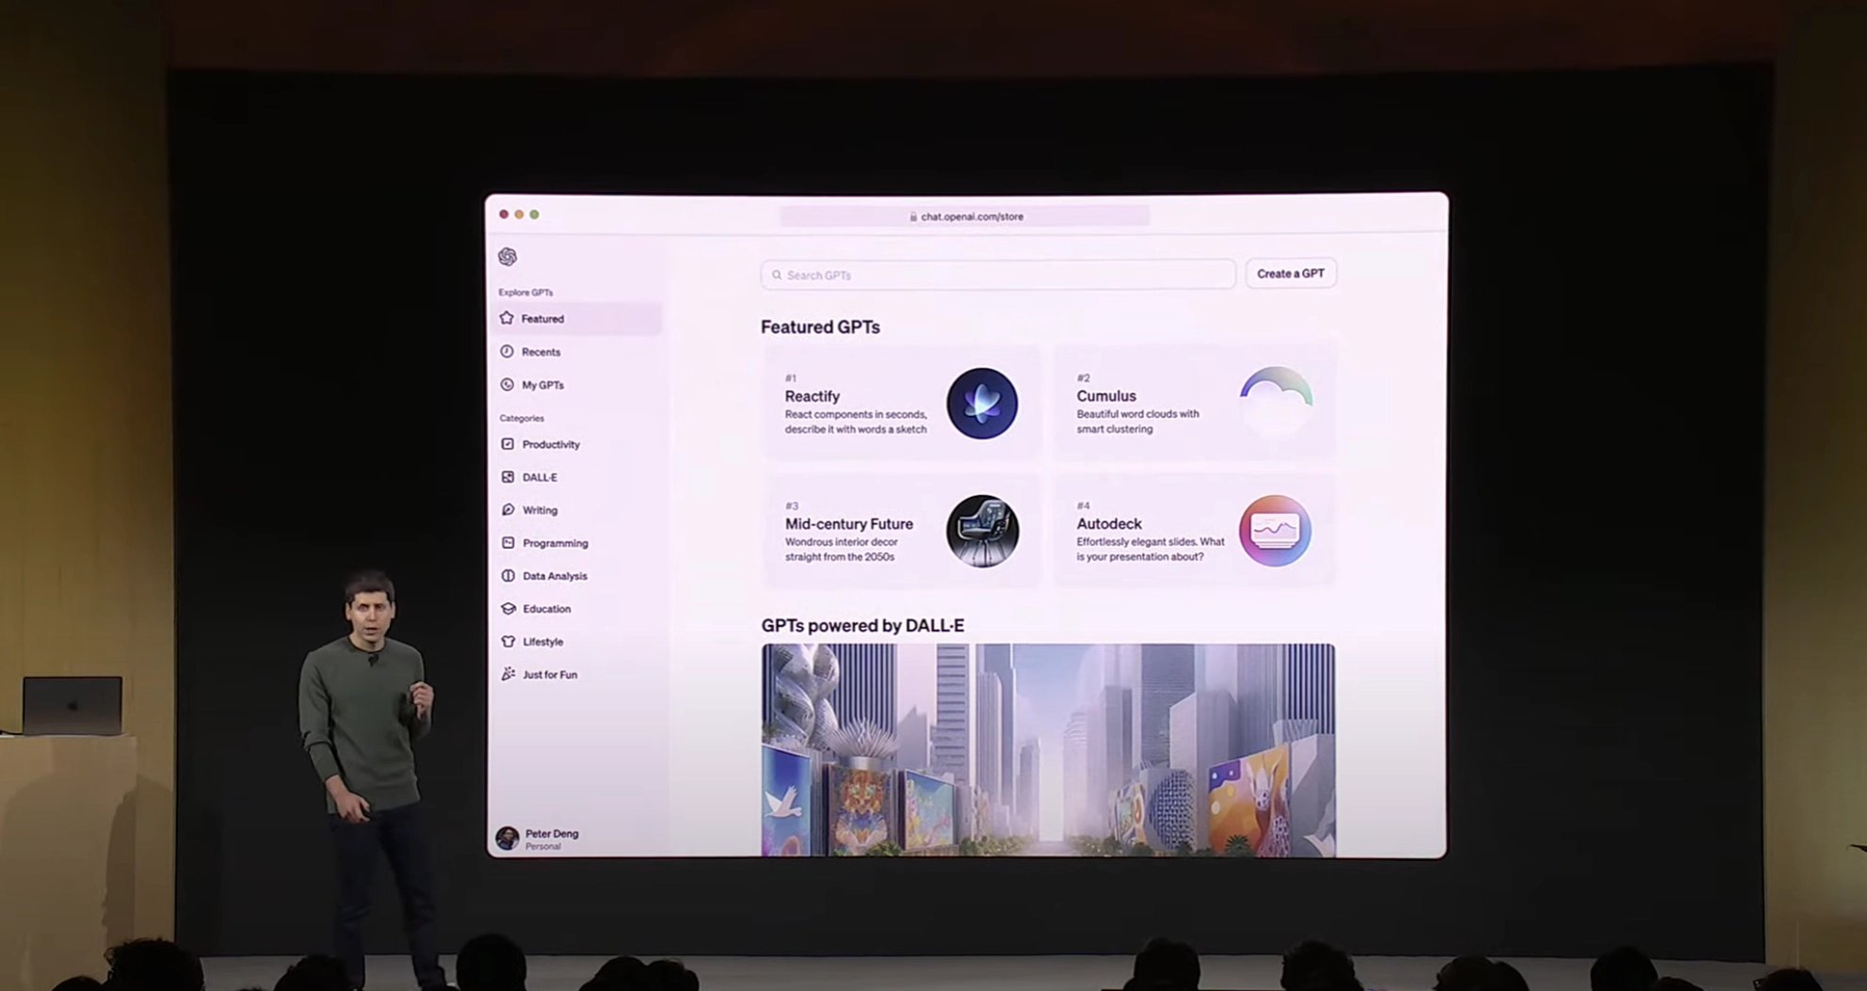1867x991 pixels.
Task: Select the DALL·E category label
Action: click(x=540, y=477)
